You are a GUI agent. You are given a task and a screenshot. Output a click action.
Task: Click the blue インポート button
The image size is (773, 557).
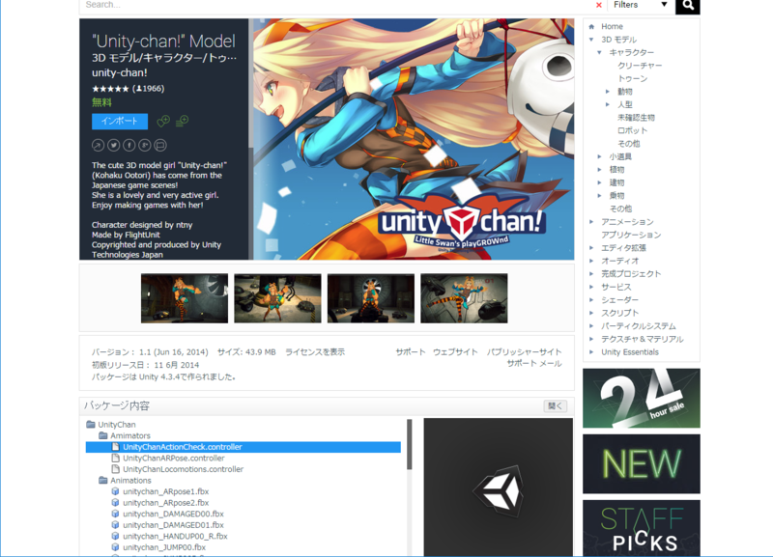(120, 122)
